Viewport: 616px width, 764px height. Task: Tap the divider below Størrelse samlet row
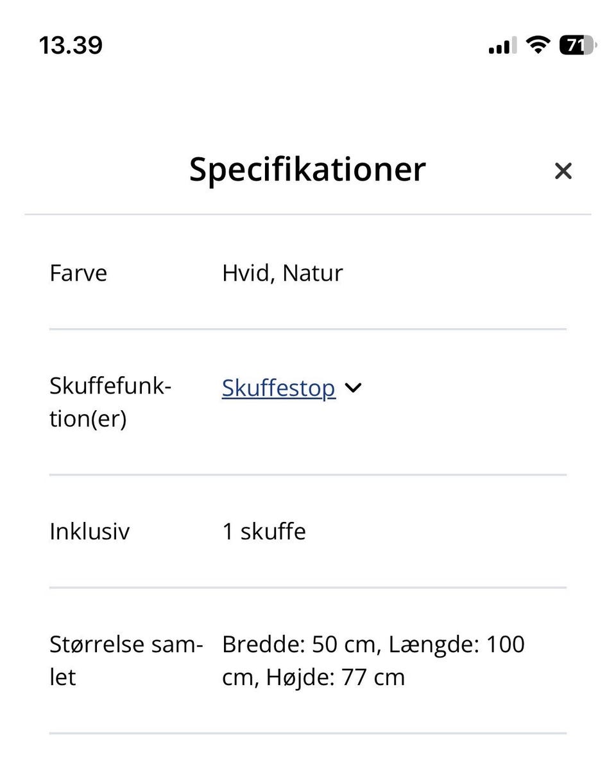point(308,733)
